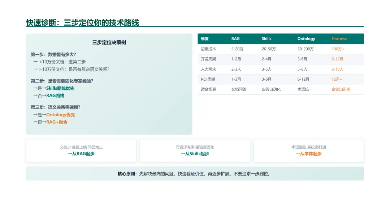The height and width of the screenshot is (219, 390).
Task: Select the row label ROI周期
Action: pos(208,79)
